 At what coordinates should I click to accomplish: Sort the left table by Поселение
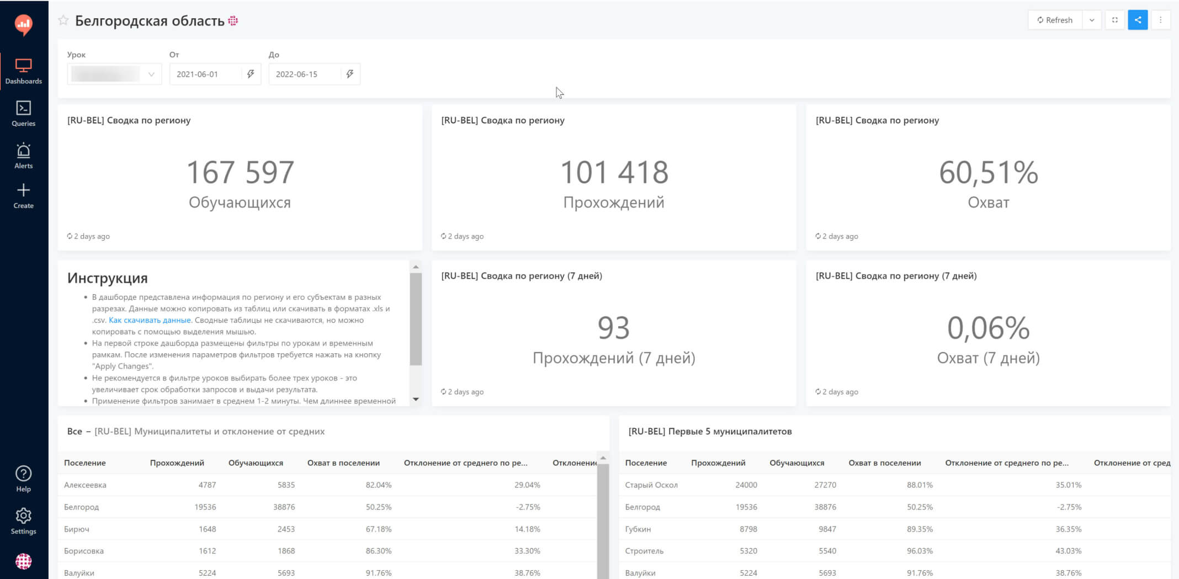[84, 463]
